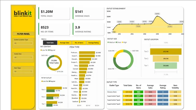Click the Supermarket Type1 row label

114,96
